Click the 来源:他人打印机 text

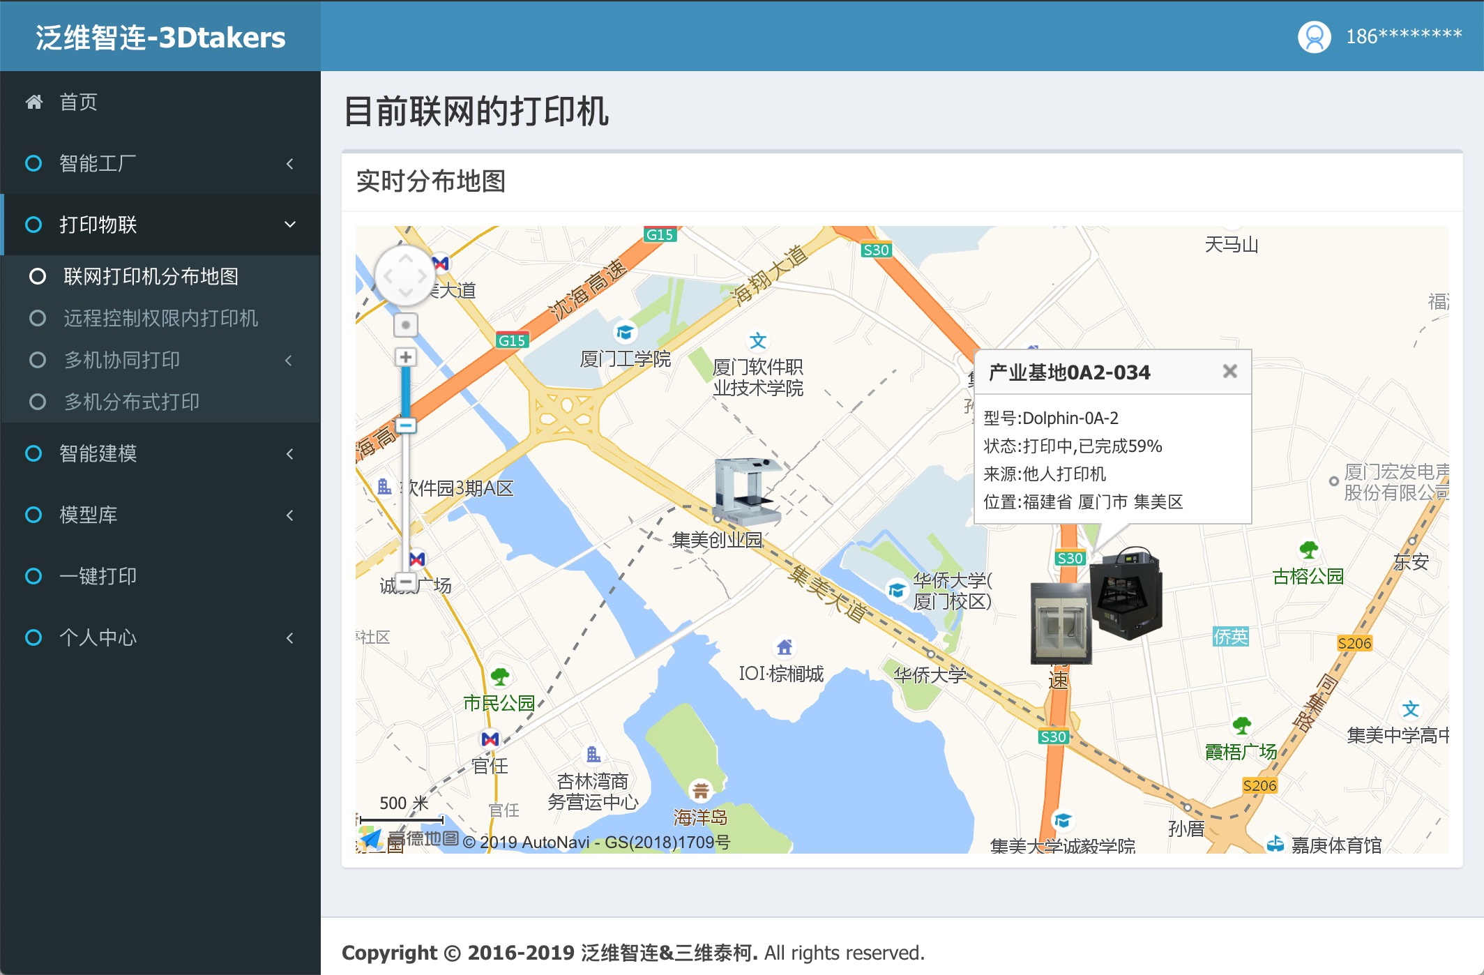(x=1045, y=474)
